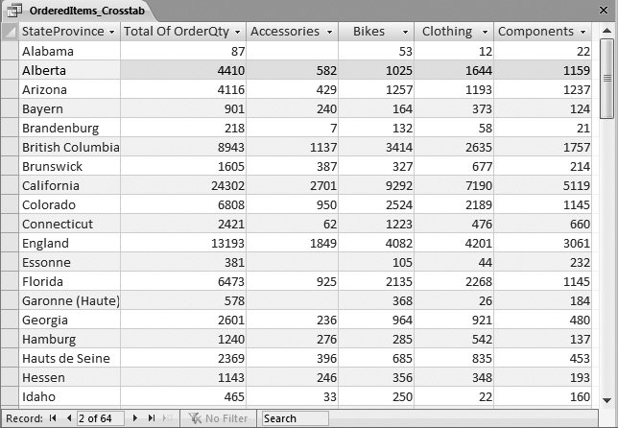Screen dimensions: 618x428
Task: Open the Components column filter dropdown
Action: (x=582, y=32)
